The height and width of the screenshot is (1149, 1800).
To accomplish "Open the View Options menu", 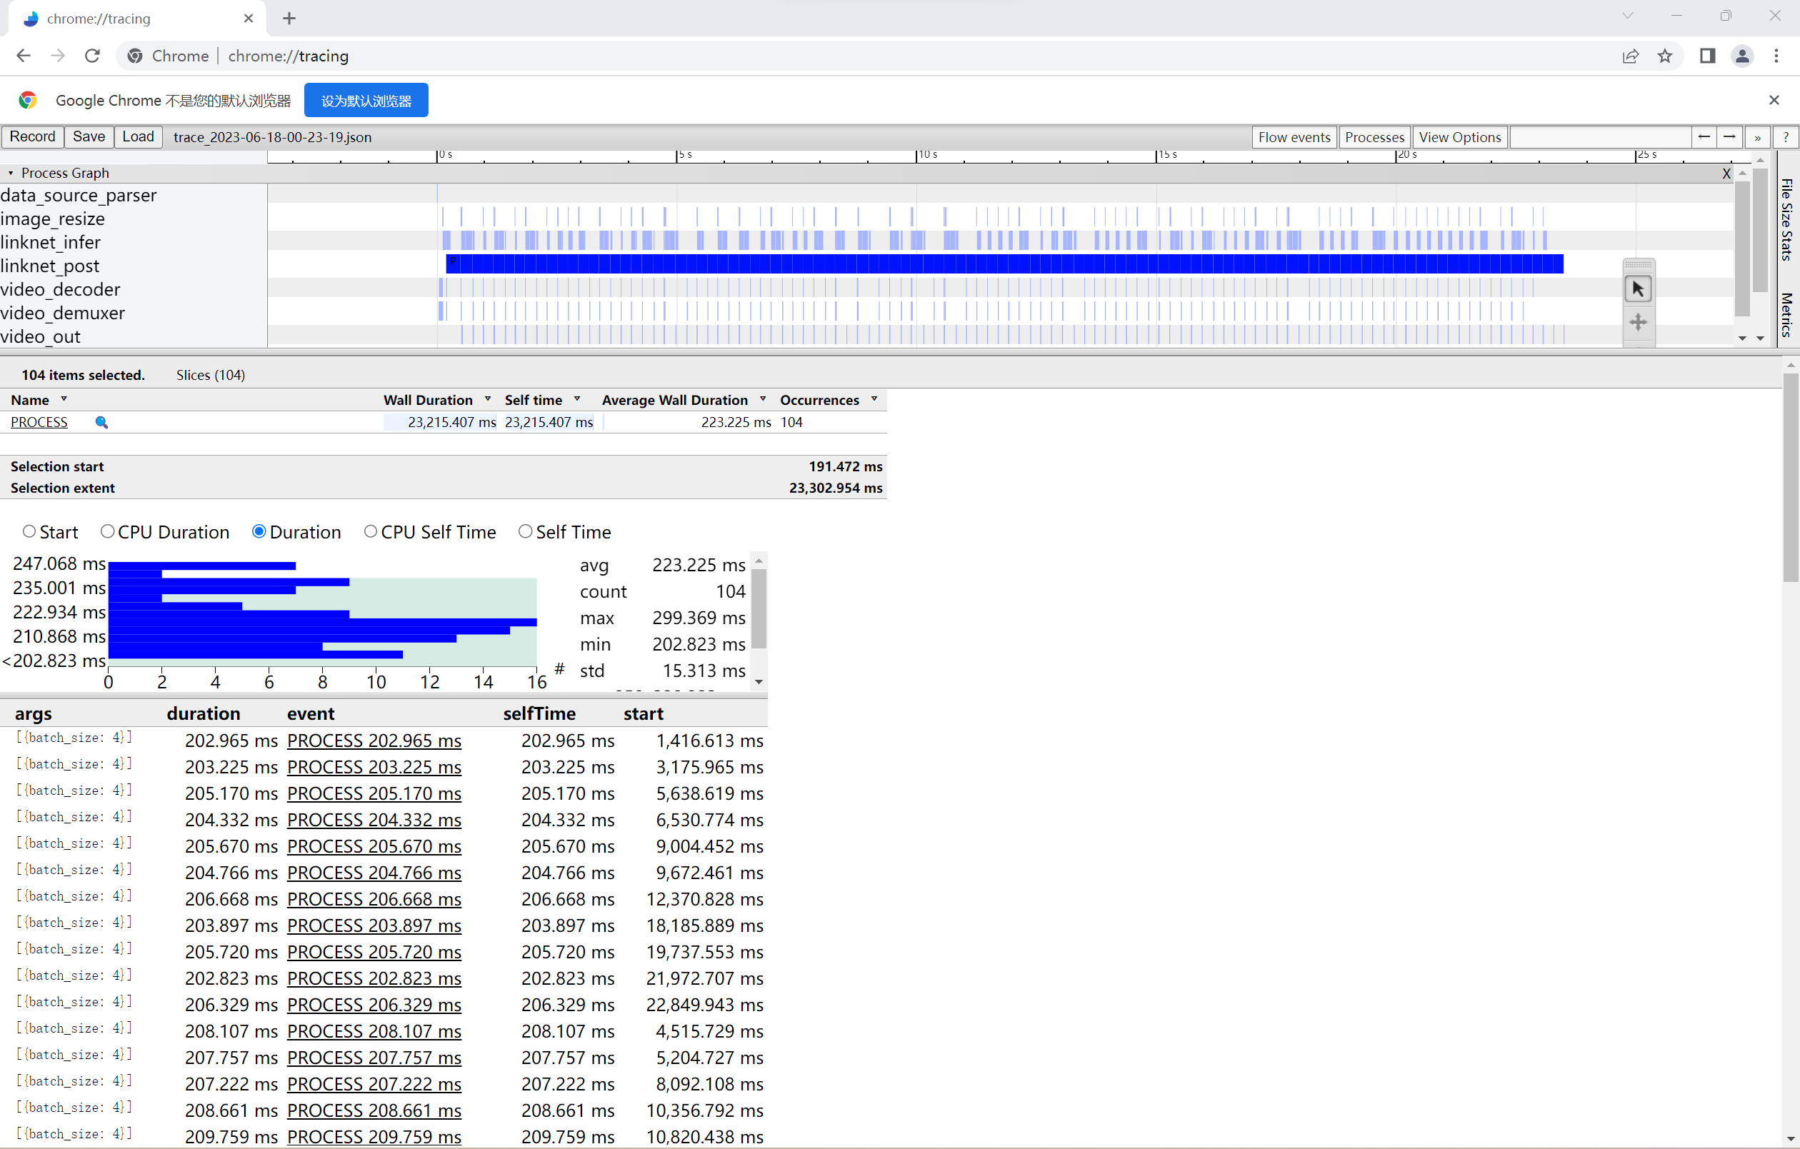I will coord(1459,137).
